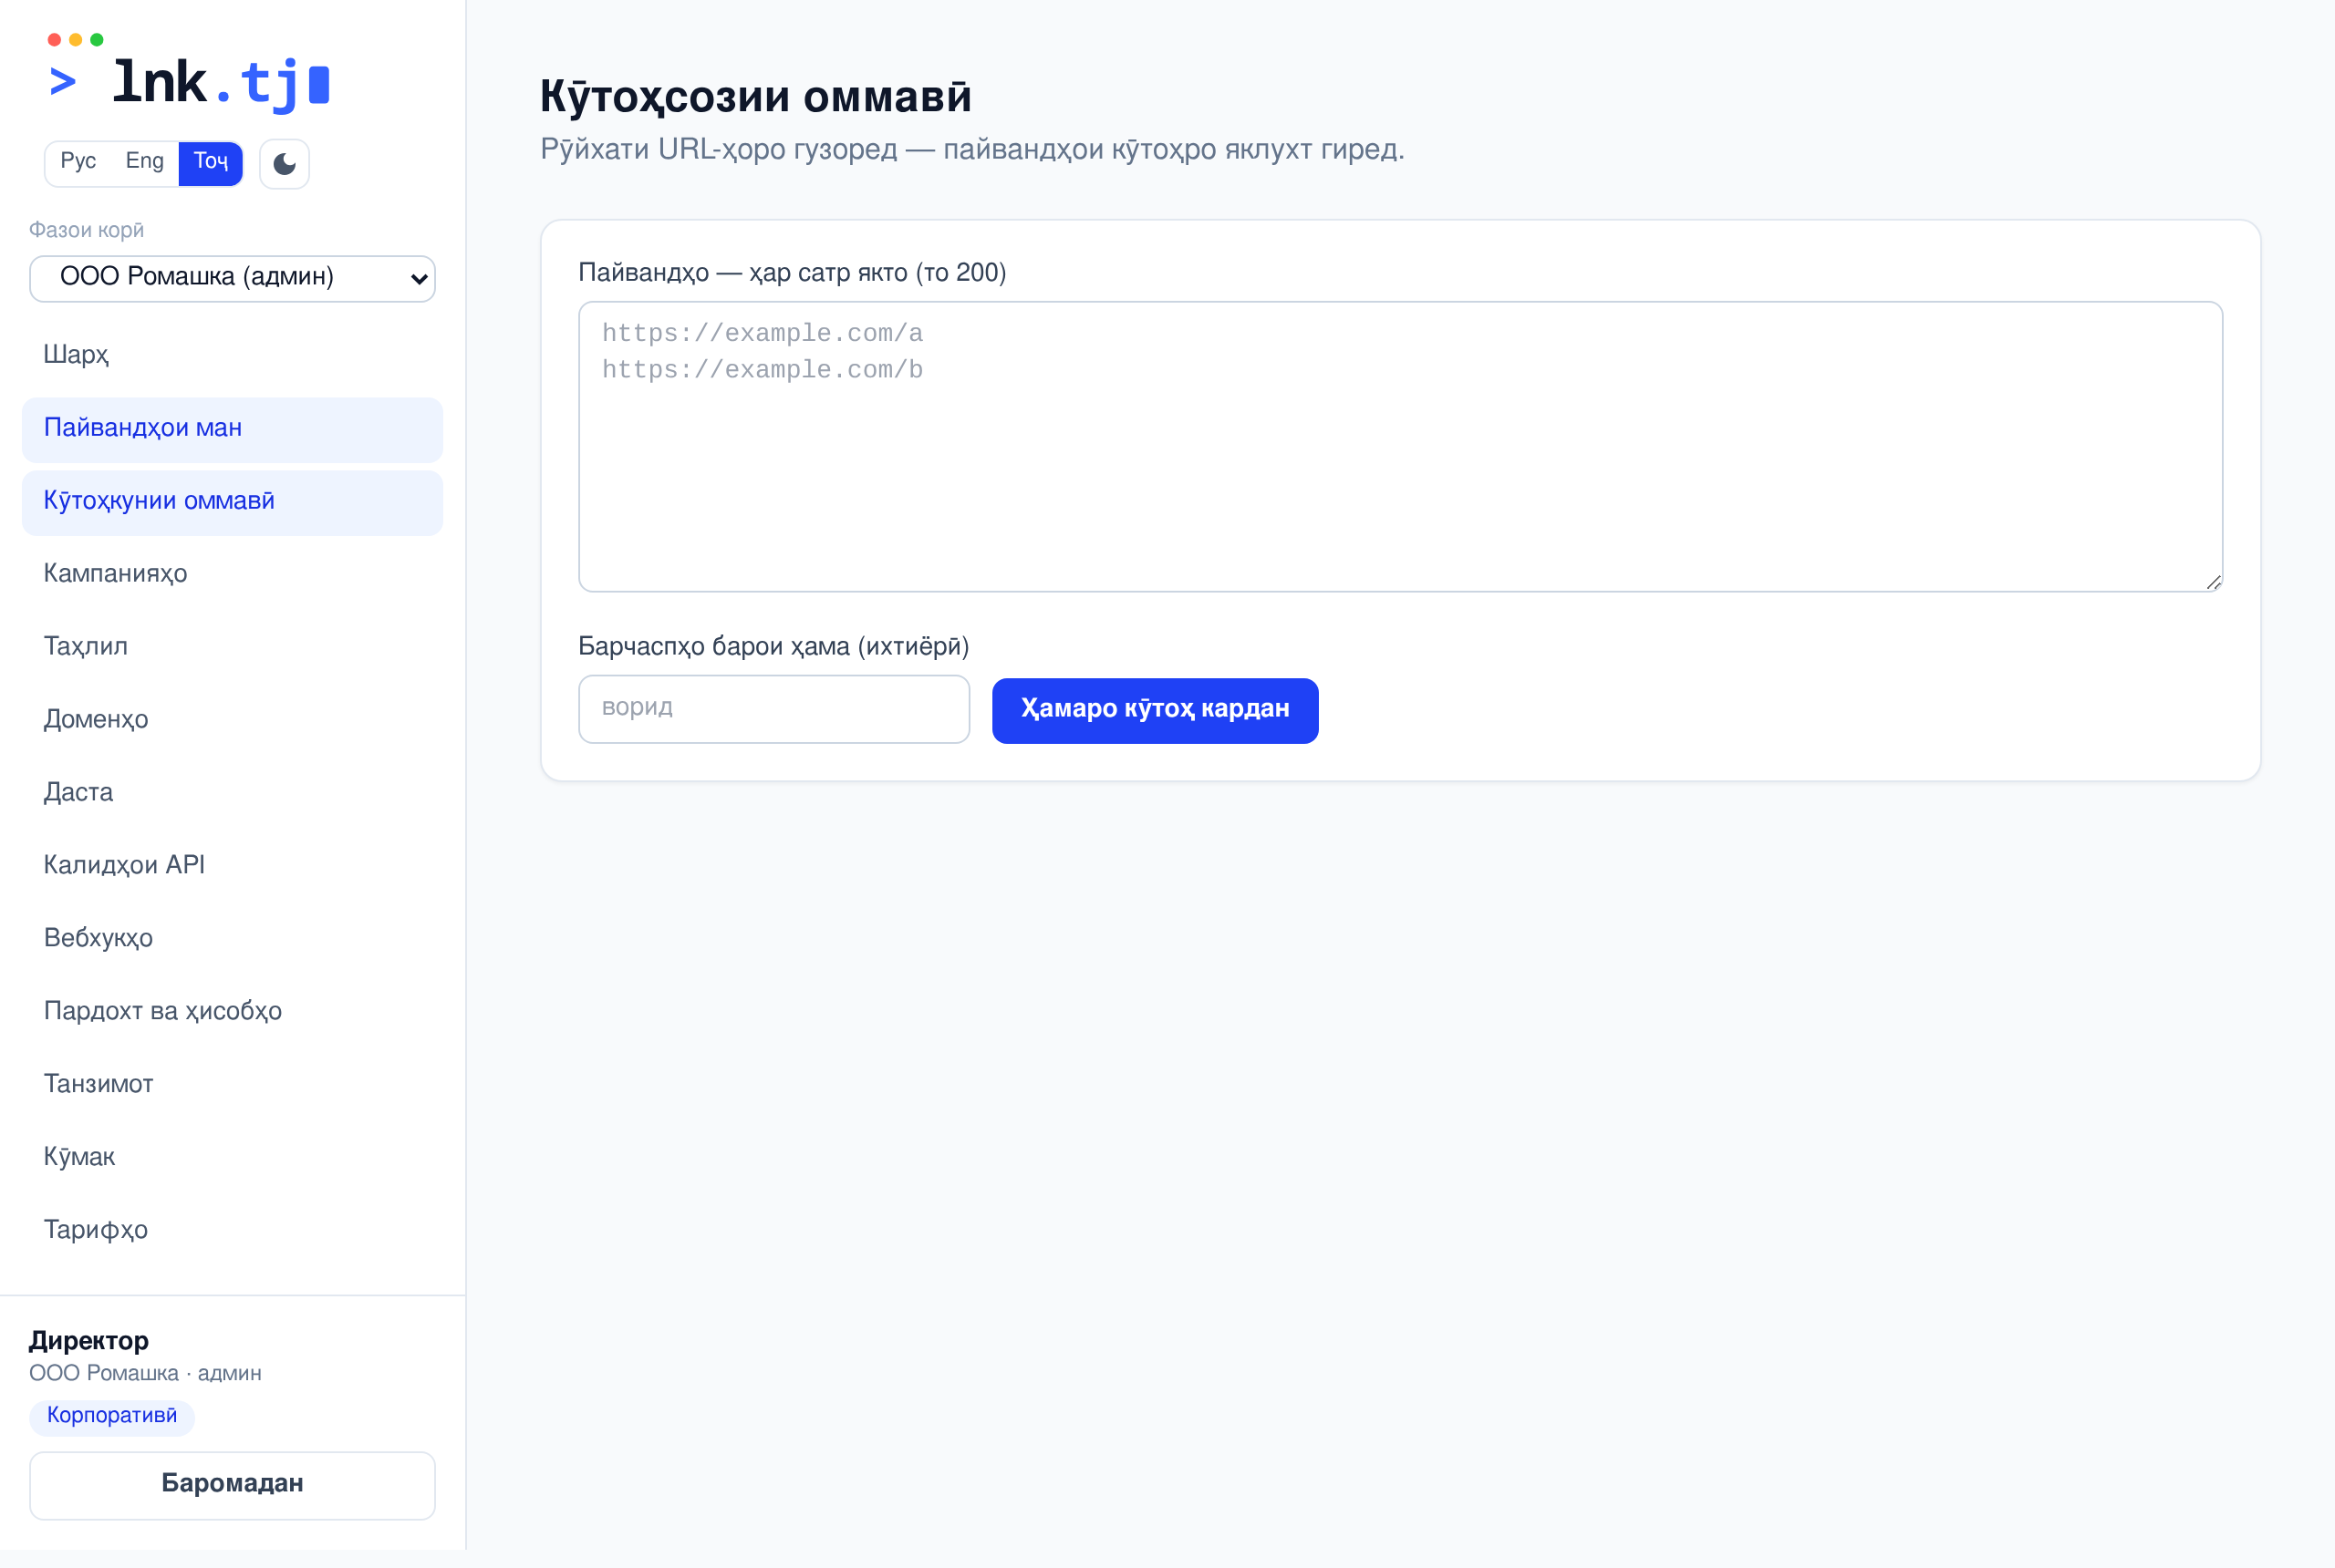Open the ООО Ромашка workspace dropdown
This screenshot has height=1568, width=2335.
pyautogui.click(x=232, y=278)
